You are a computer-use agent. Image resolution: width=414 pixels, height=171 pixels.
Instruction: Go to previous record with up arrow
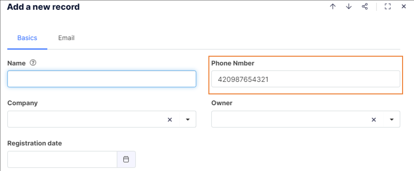pos(333,7)
